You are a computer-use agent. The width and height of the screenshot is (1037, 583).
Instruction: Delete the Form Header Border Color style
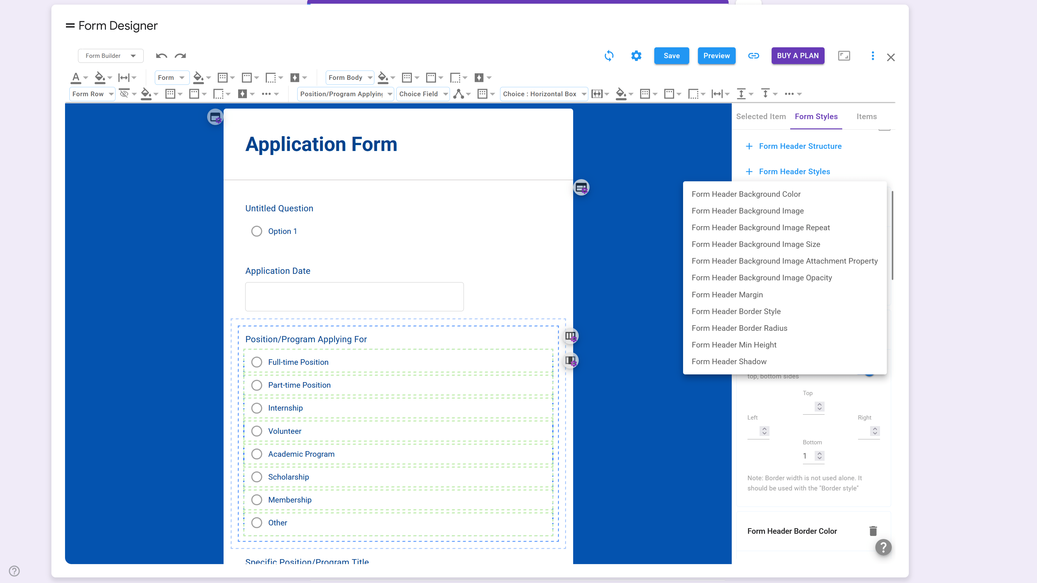click(873, 531)
